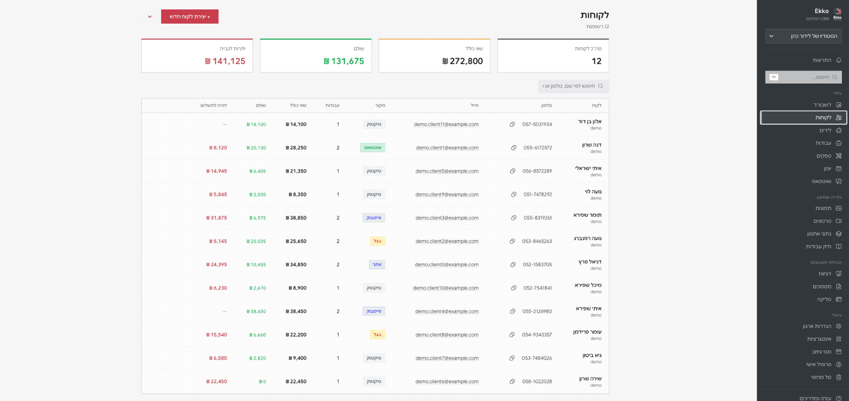This screenshot has height=401, width=849.
Task: Open email link demo.client11@example.com
Action: click(446, 124)
